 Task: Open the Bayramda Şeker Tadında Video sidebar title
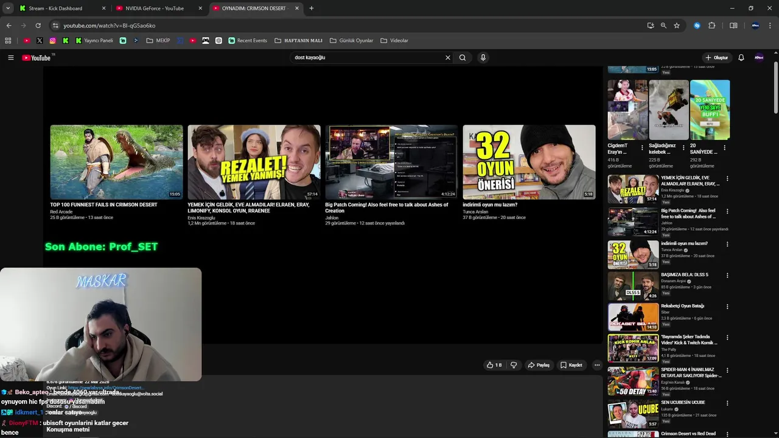[x=690, y=339]
